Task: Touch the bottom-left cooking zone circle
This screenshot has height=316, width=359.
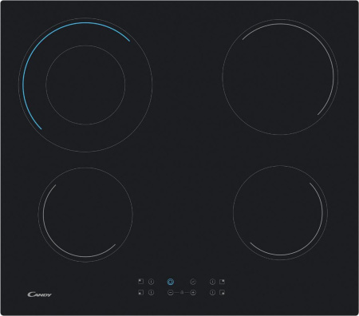Action: [x=85, y=215]
